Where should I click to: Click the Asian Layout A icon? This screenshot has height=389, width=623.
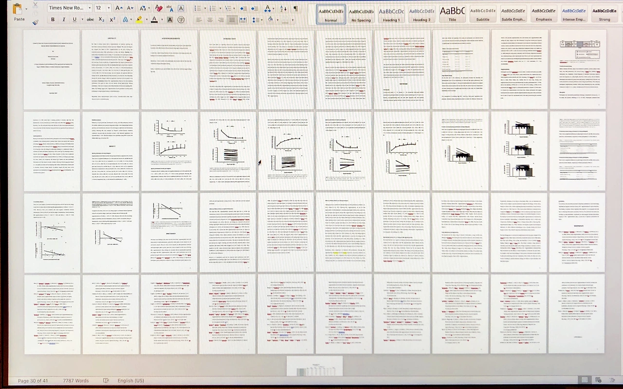[268, 8]
